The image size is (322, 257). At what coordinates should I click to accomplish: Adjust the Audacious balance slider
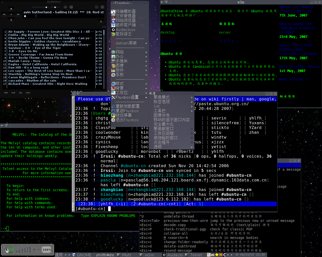click(55, 7)
